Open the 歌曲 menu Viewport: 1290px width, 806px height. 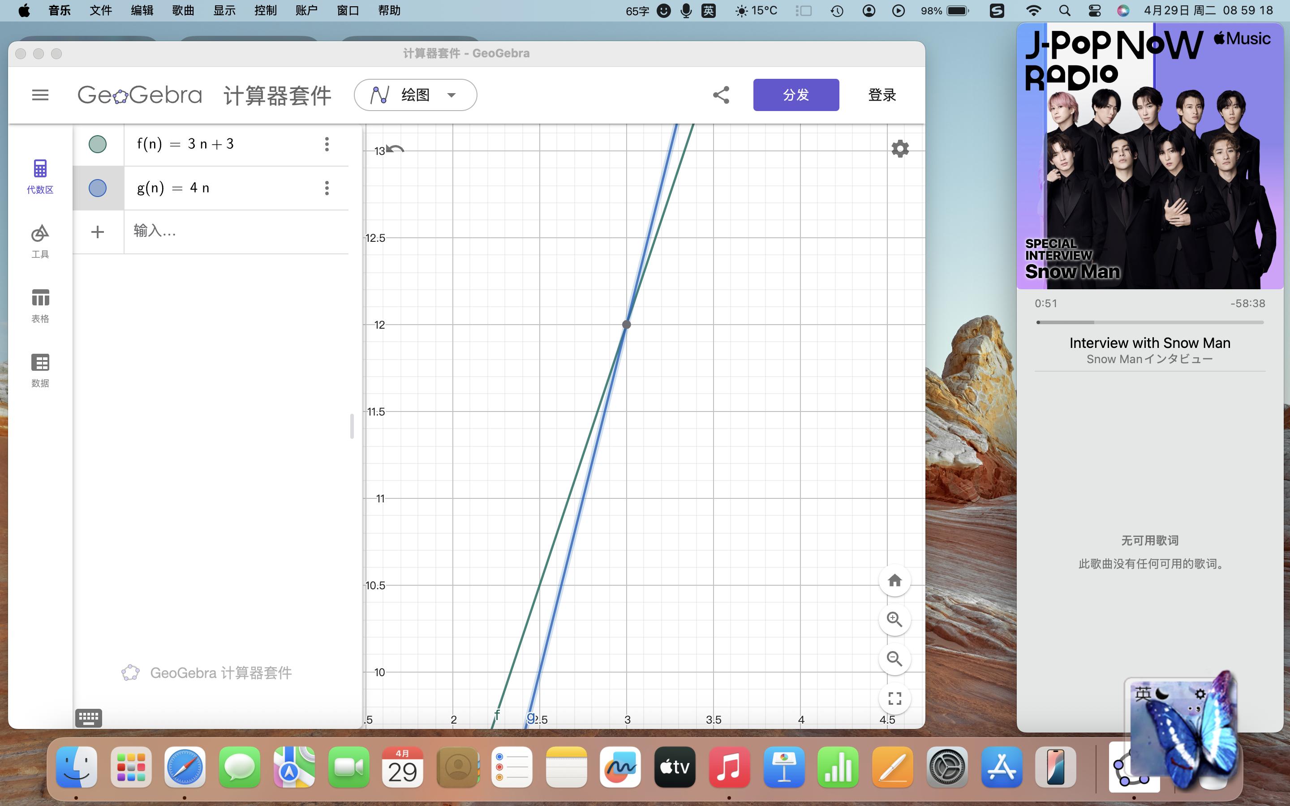point(183,11)
